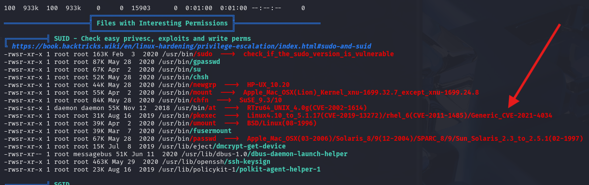Click the Files with Interesting Permissions header
The image size is (589, 185).
(x=162, y=23)
